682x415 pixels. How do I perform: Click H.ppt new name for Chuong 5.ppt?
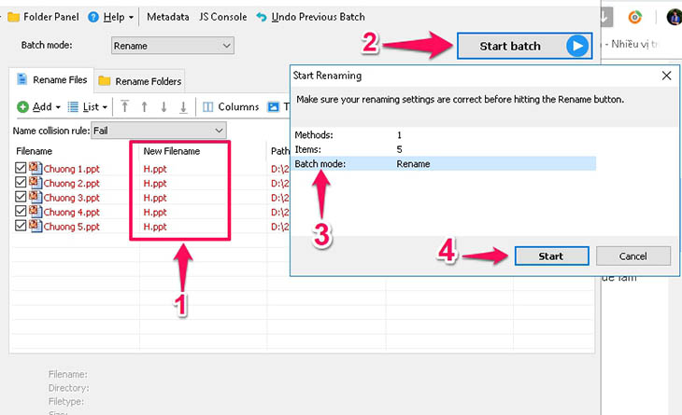[x=155, y=227]
